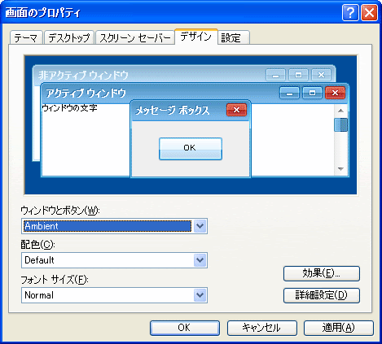The image size is (382, 344).
Task: Open the デスクトップ tab
Action: coord(69,37)
